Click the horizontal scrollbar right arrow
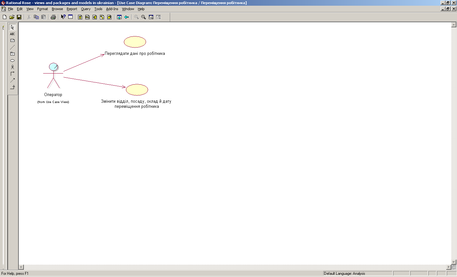The image size is (457, 277). click(448, 267)
